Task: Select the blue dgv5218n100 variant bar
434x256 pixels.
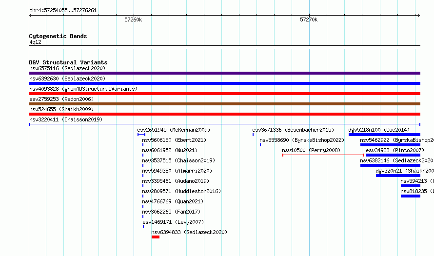Action: tap(384, 135)
